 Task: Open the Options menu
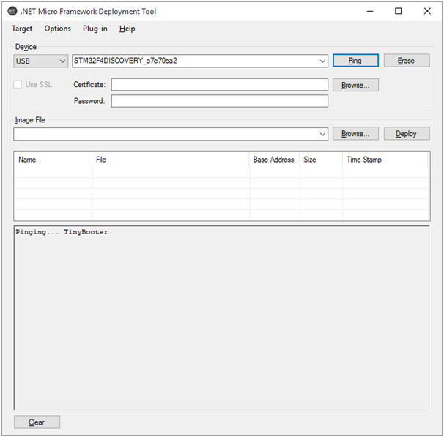coord(57,29)
